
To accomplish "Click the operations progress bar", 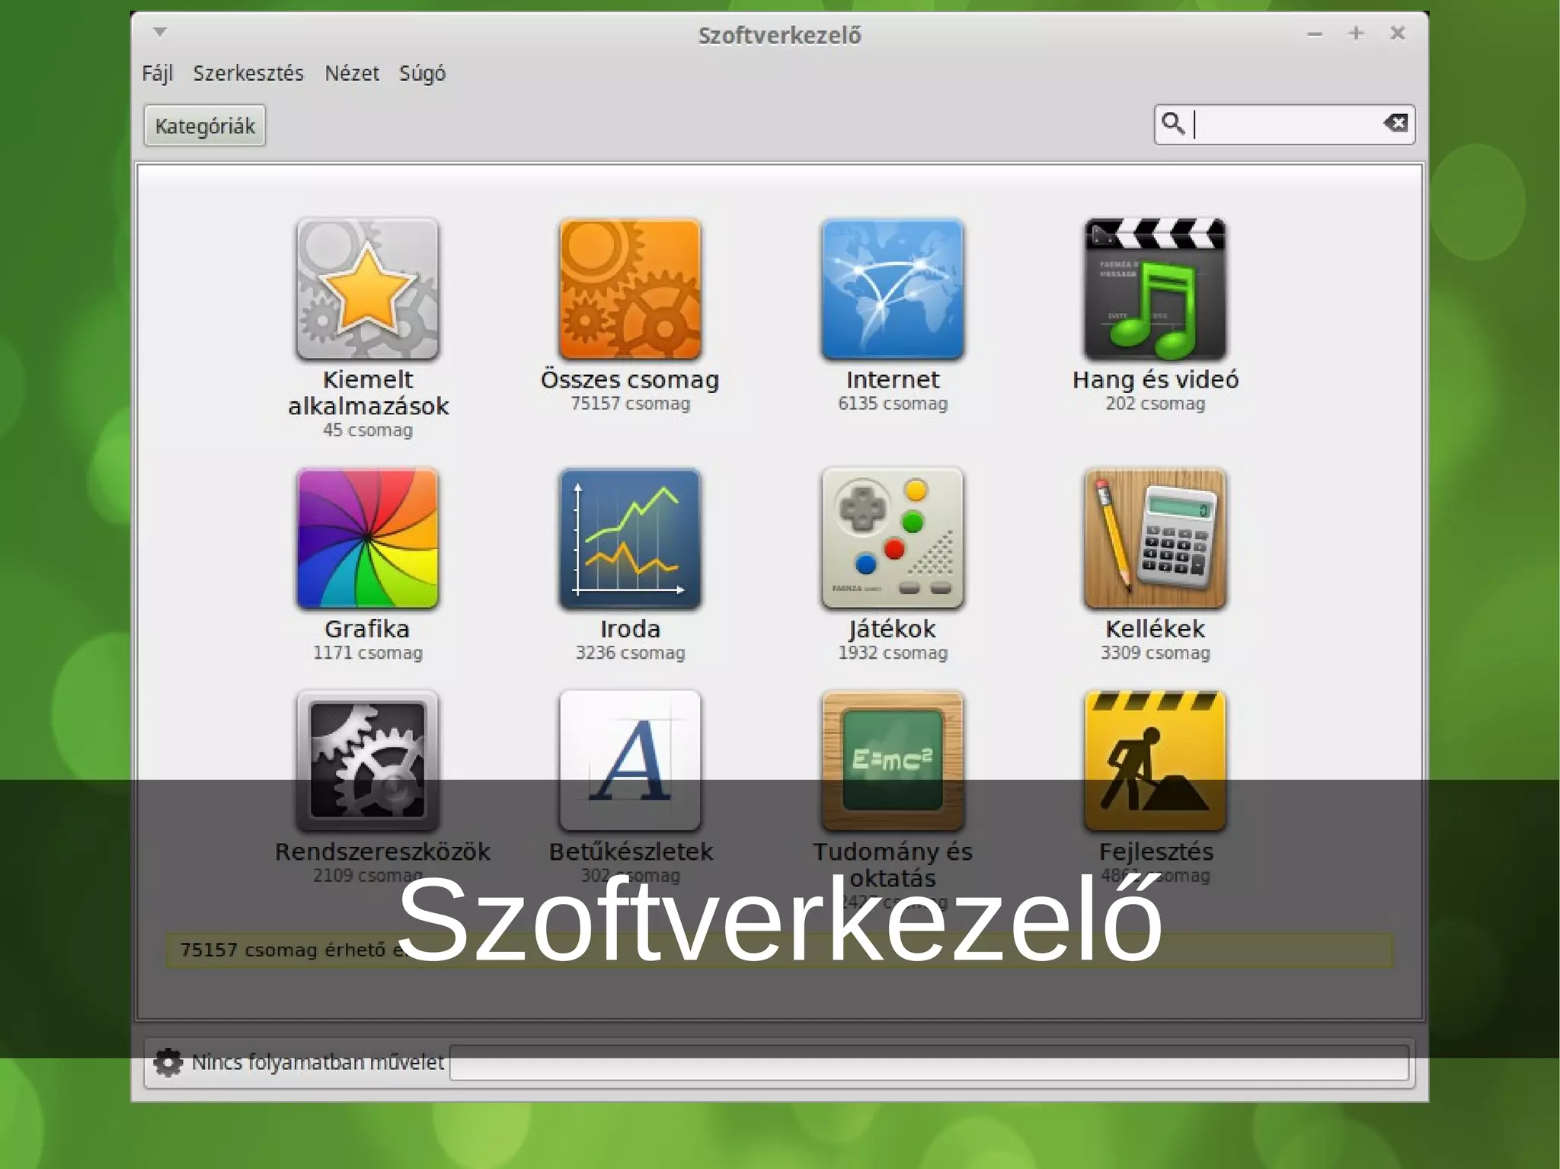I will [929, 1062].
